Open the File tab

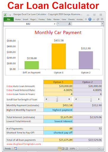click(x=9, y=19)
